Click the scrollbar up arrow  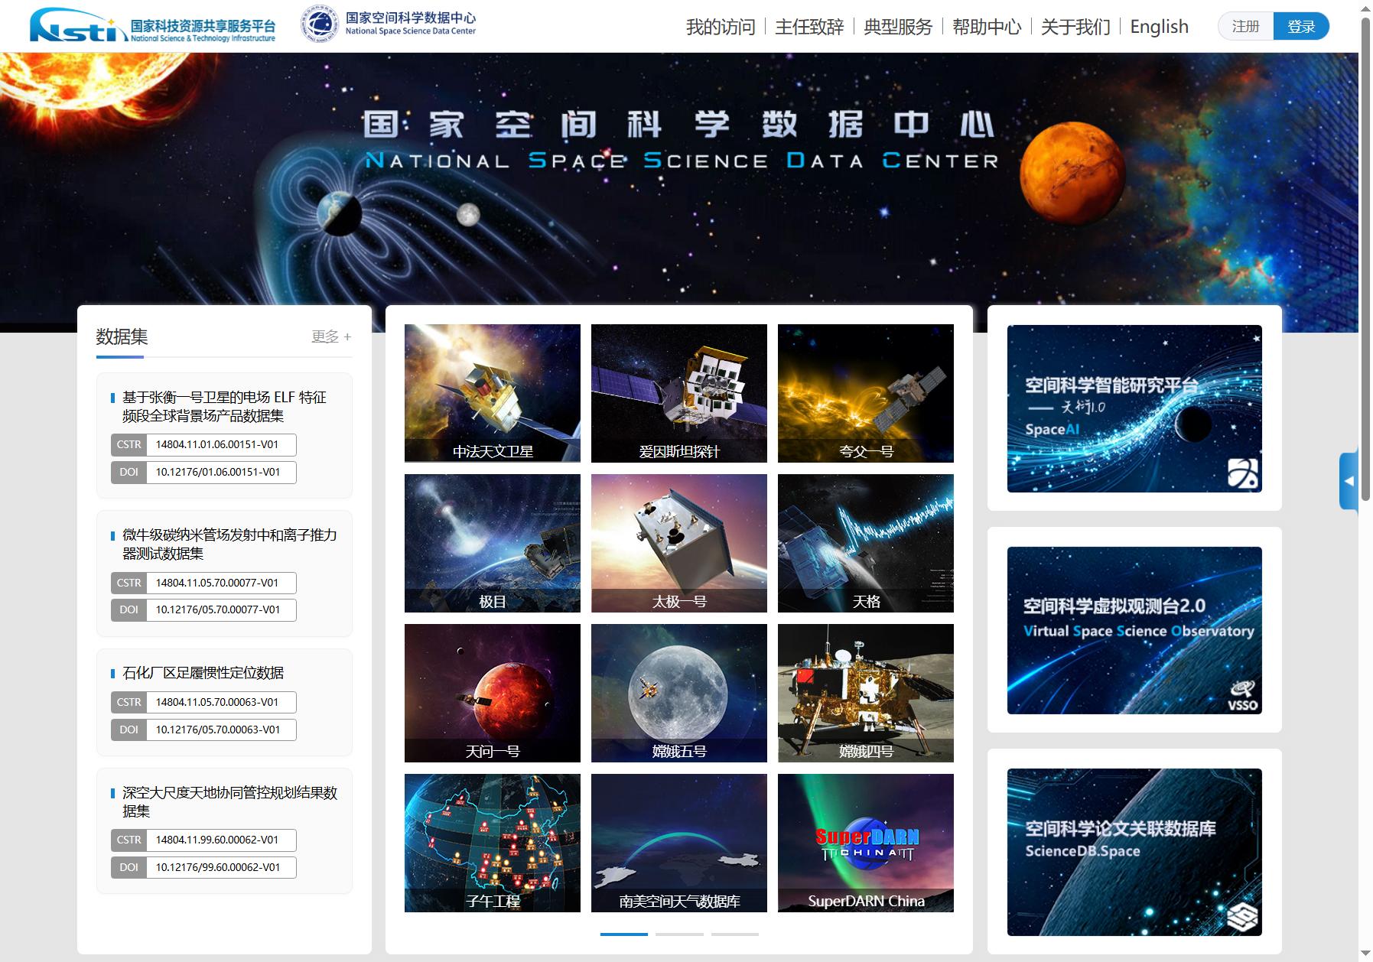pyautogui.click(x=1365, y=8)
